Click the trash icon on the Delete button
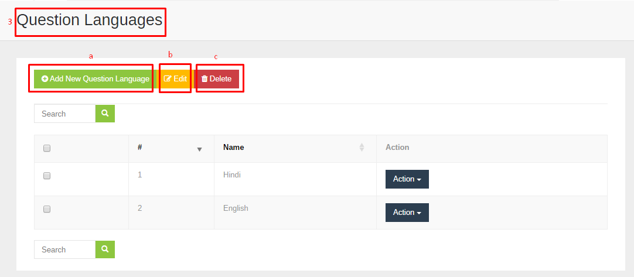 click(x=204, y=79)
